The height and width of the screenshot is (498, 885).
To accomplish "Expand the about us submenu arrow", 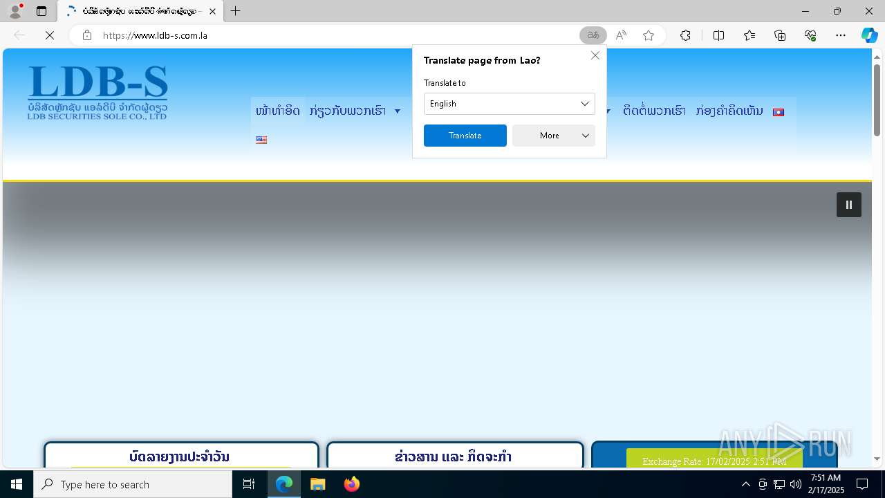I will pos(398,111).
